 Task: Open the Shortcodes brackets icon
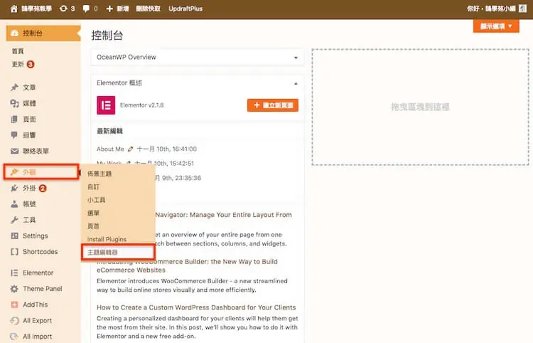14,252
